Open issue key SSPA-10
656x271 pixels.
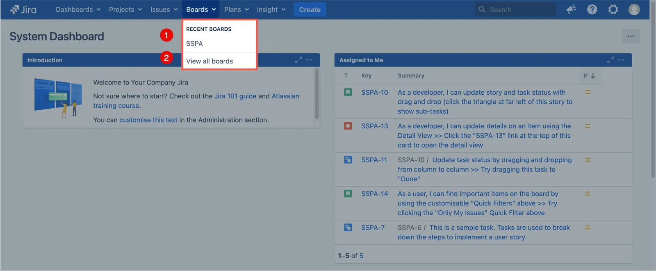(374, 92)
